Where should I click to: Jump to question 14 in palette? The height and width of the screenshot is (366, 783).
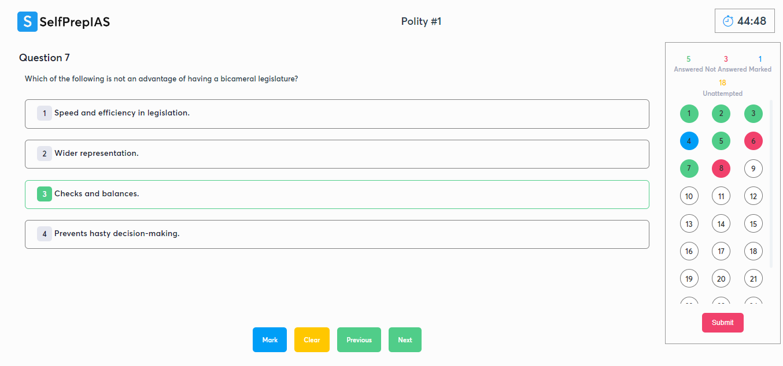click(x=721, y=223)
